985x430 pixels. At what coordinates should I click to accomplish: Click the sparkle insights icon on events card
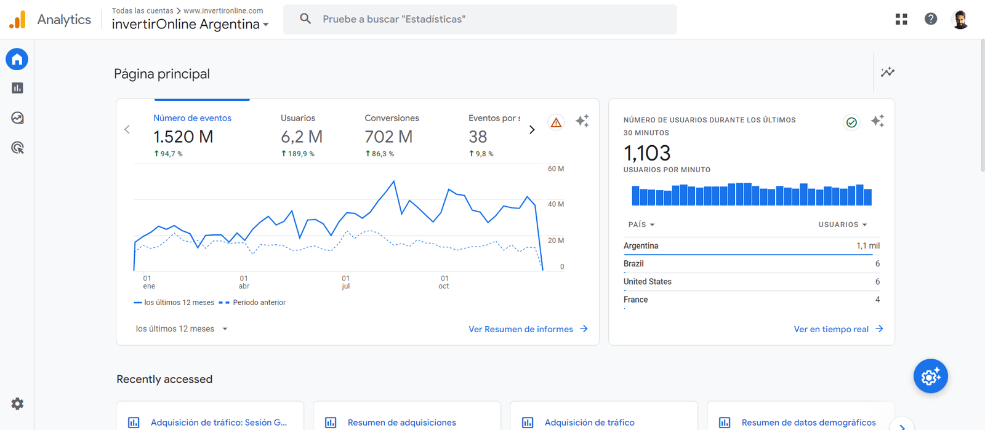pyautogui.click(x=582, y=121)
